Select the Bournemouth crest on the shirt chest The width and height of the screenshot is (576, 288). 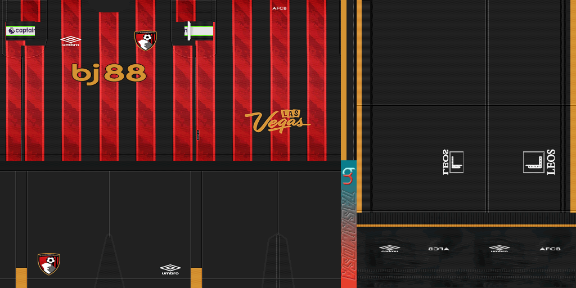coord(146,40)
